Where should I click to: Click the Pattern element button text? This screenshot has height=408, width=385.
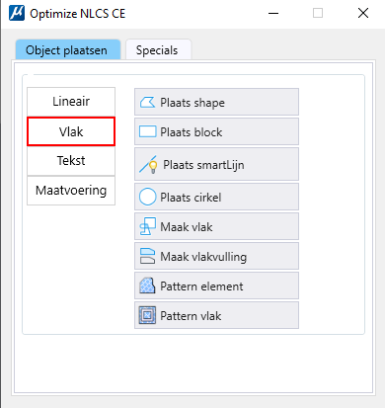tap(201, 286)
